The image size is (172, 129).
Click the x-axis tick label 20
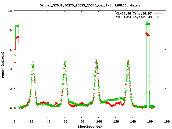(31, 121)
